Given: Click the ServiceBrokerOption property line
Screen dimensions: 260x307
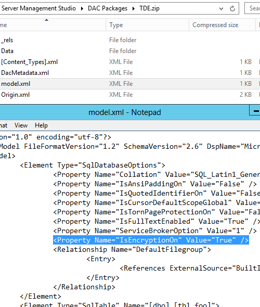Looking at the screenshot, I should (x=155, y=231).
